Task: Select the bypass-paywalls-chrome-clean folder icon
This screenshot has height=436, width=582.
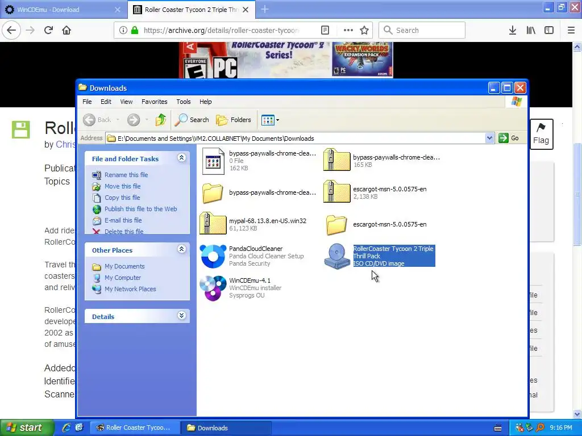Action: pos(213,193)
